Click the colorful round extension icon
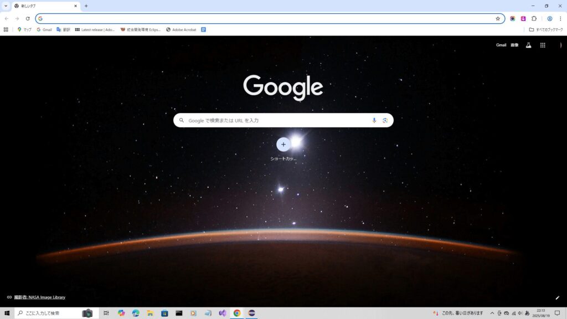Viewport: 567px width, 319px height. point(512,18)
